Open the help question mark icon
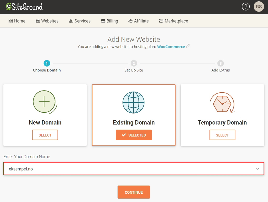Image resolution: width=268 pixels, height=202 pixels. click(245, 7)
